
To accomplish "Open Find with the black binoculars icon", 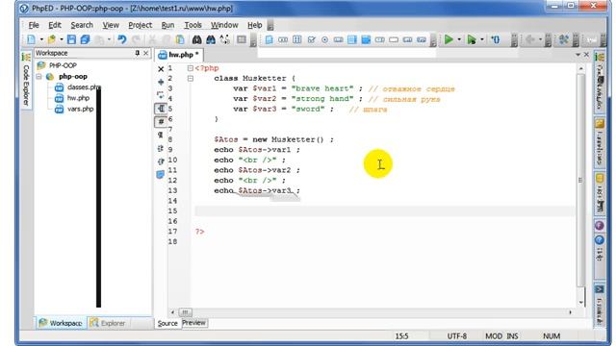I will point(196,39).
